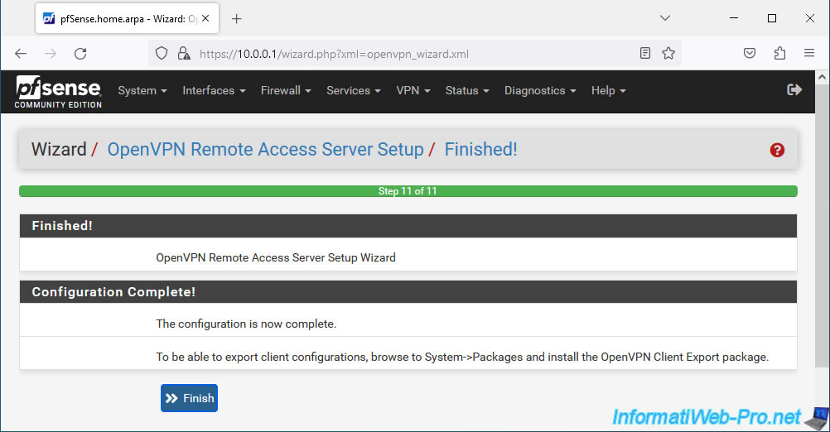Click the Save to Pocket icon
The width and height of the screenshot is (830, 432).
(x=750, y=54)
